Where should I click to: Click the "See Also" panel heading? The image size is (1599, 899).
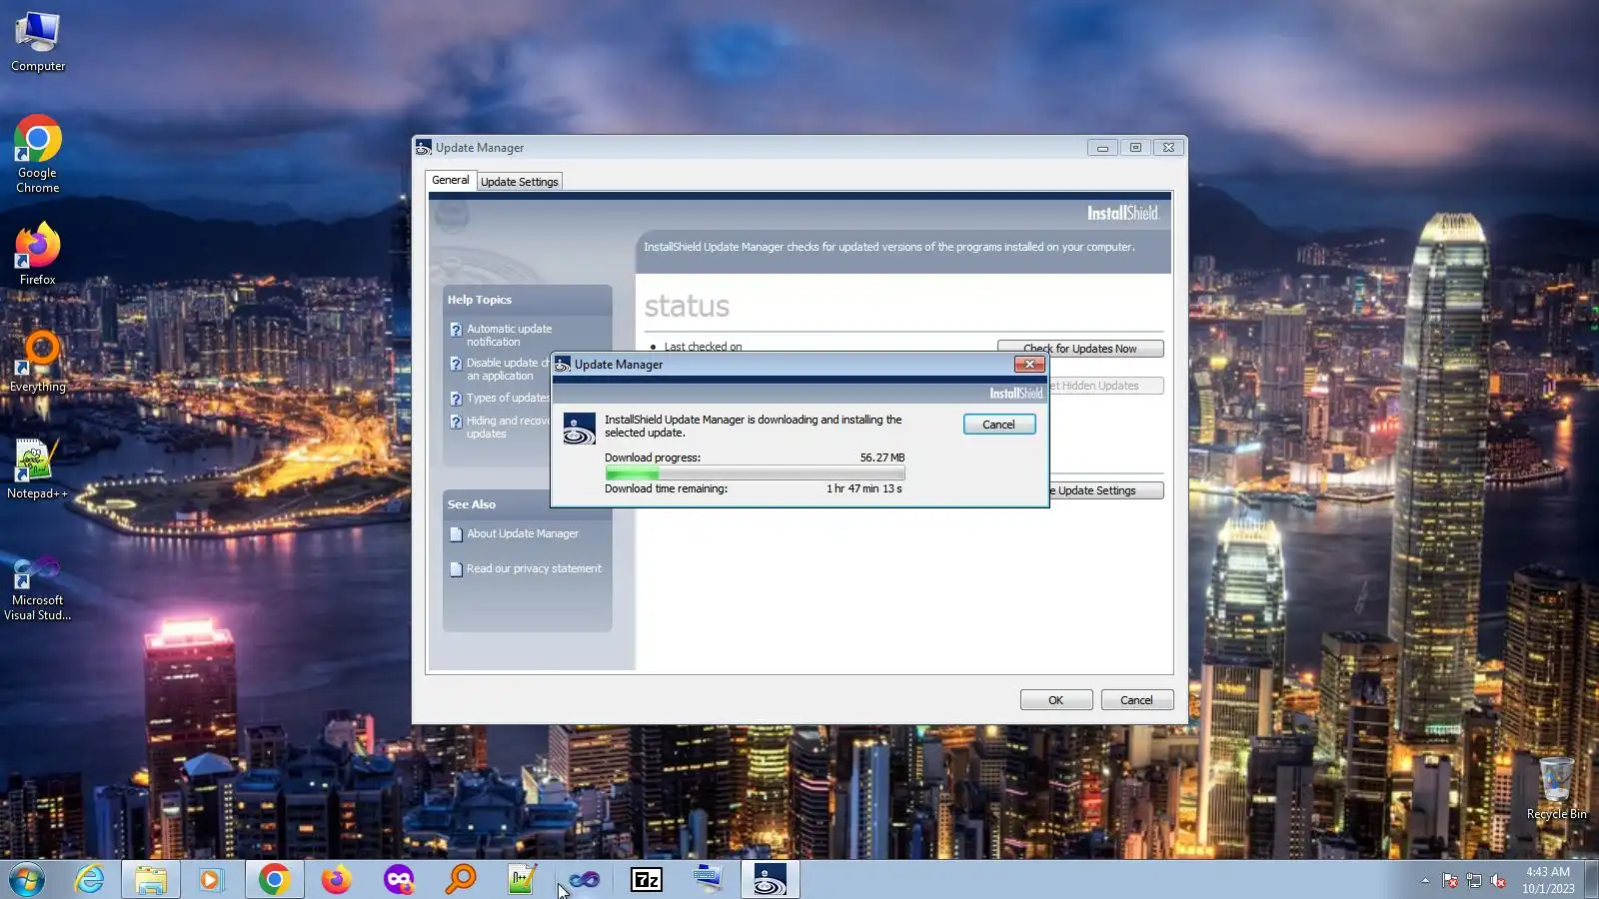tap(472, 504)
